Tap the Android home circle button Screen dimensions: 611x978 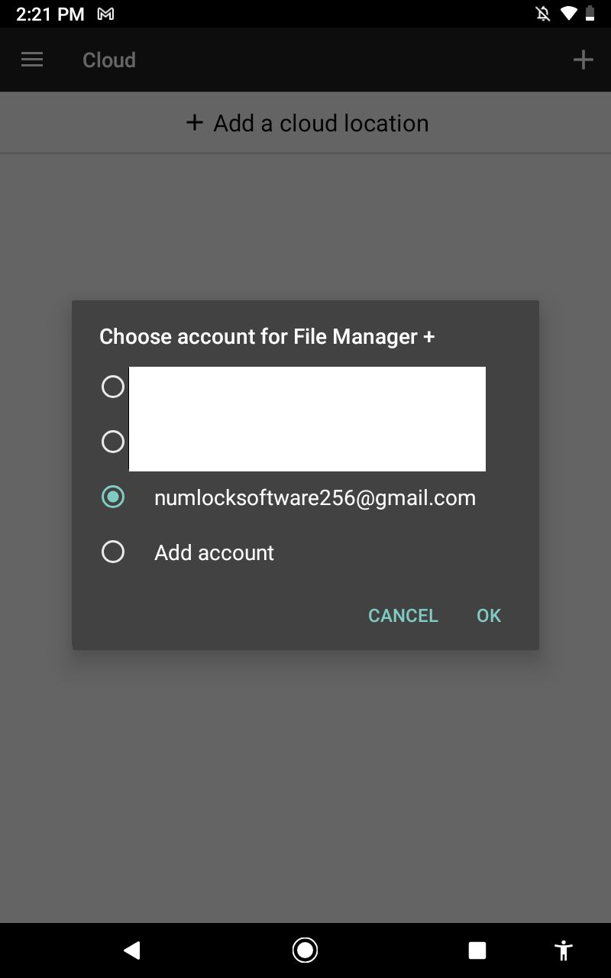point(305,950)
